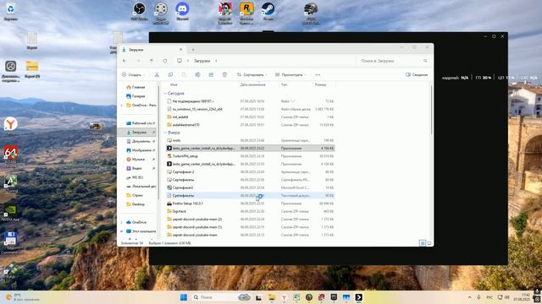Collapse the Сегодня group
Image resolution: width=542 pixels, height=304 pixels.
[165, 94]
